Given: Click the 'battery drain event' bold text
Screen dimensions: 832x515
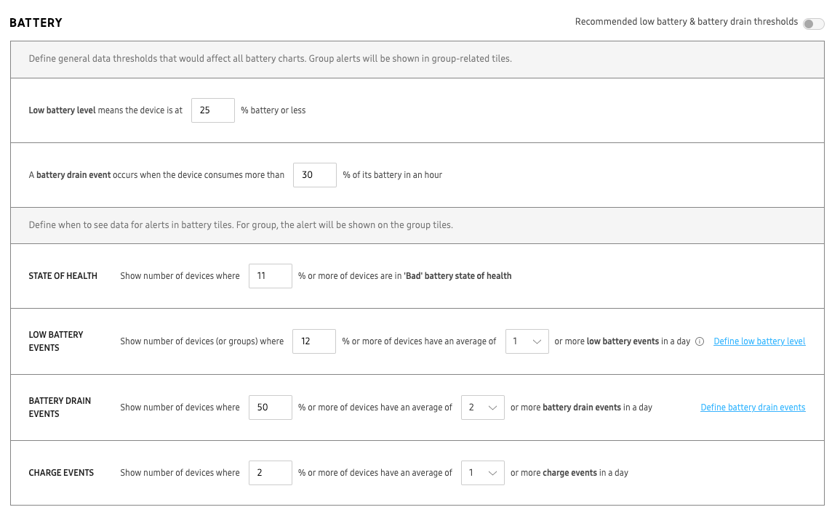Looking at the screenshot, I should (73, 175).
